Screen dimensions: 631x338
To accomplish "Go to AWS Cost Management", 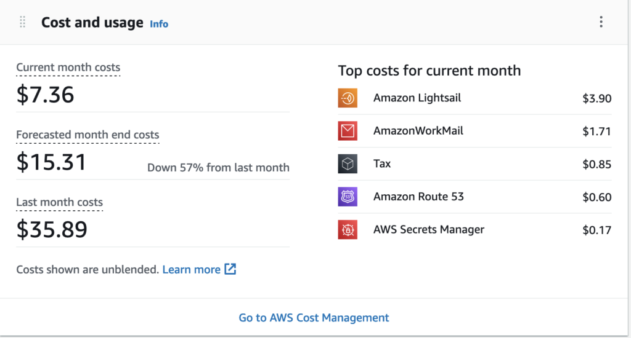I will point(314,318).
